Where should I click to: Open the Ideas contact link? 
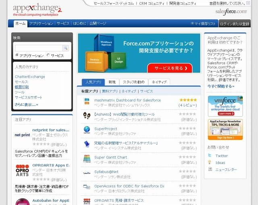220,163
